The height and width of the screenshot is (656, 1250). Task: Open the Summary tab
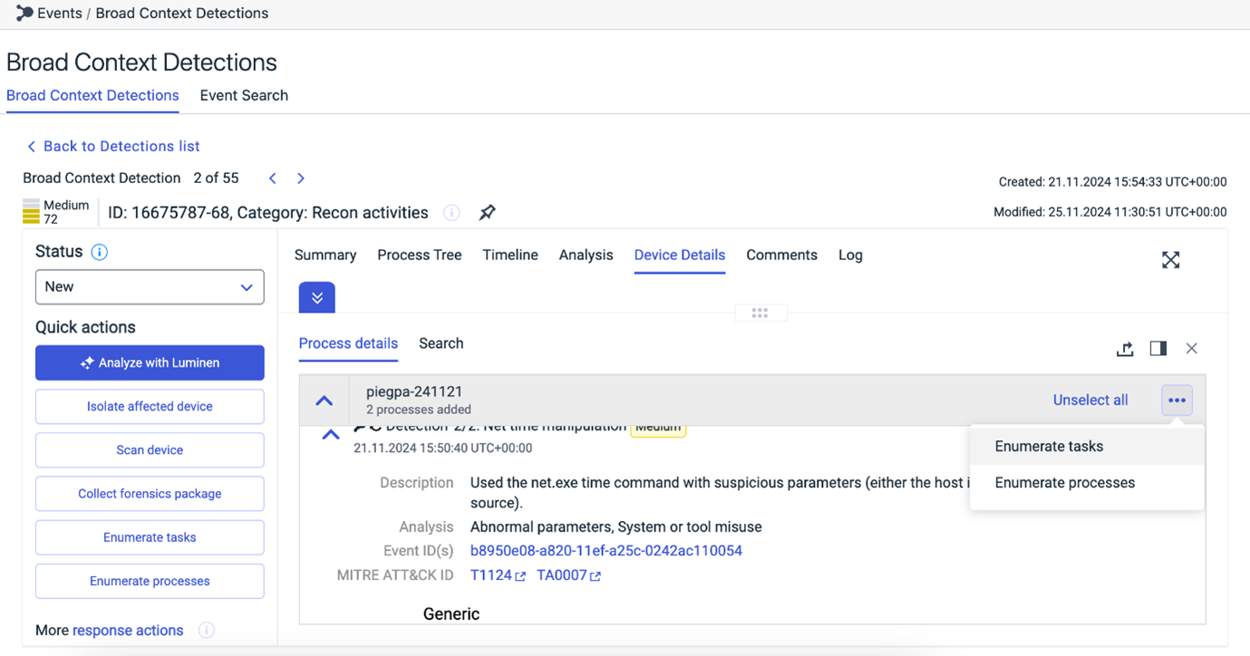[x=325, y=256]
